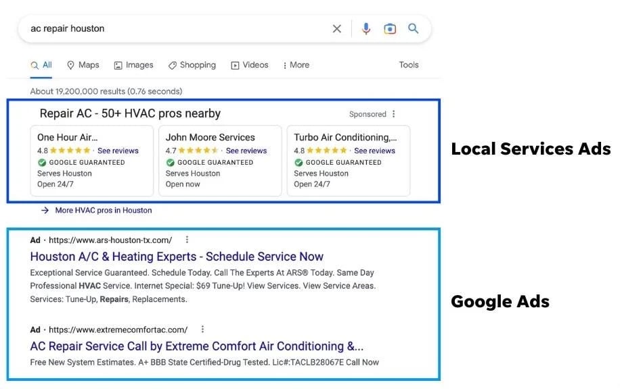The width and height of the screenshot is (620, 389).
Task: Clear the search query with the X icon
Action: coord(336,28)
